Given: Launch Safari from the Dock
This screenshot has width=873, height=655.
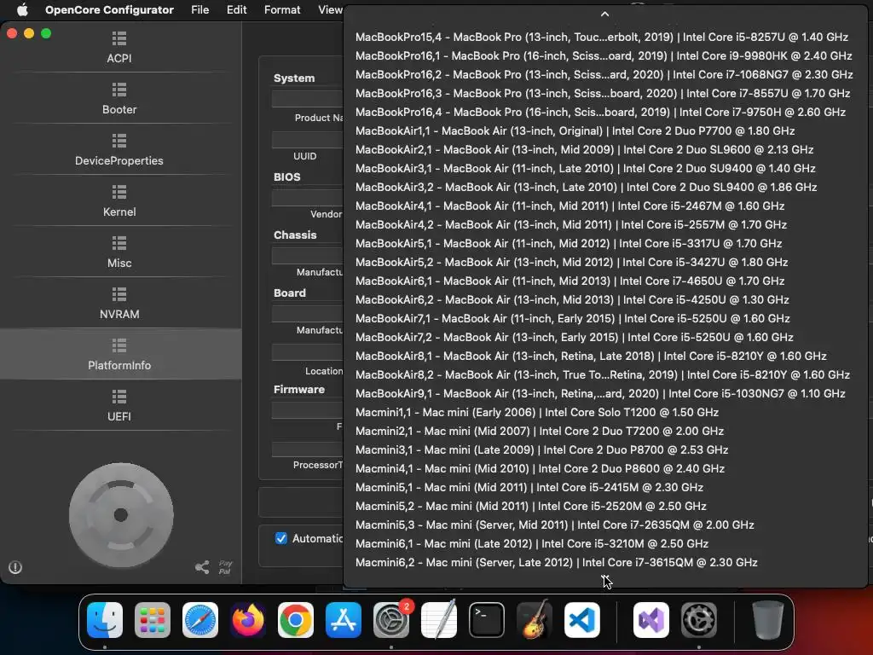Looking at the screenshot, I should click(200, 620).
